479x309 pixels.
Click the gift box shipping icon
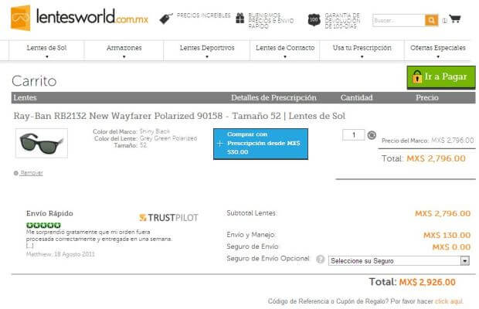240,18
